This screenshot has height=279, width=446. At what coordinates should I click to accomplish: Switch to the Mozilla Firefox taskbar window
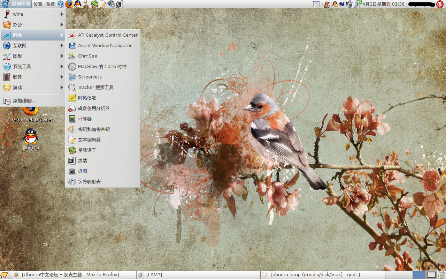point(74,275)
